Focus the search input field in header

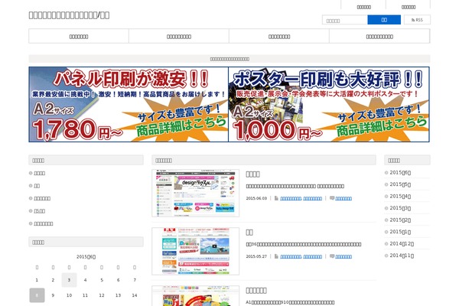(345, 20)
